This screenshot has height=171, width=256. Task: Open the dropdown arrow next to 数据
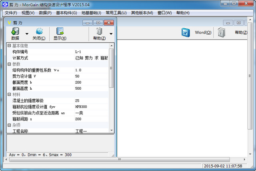[x=27, y=34]
